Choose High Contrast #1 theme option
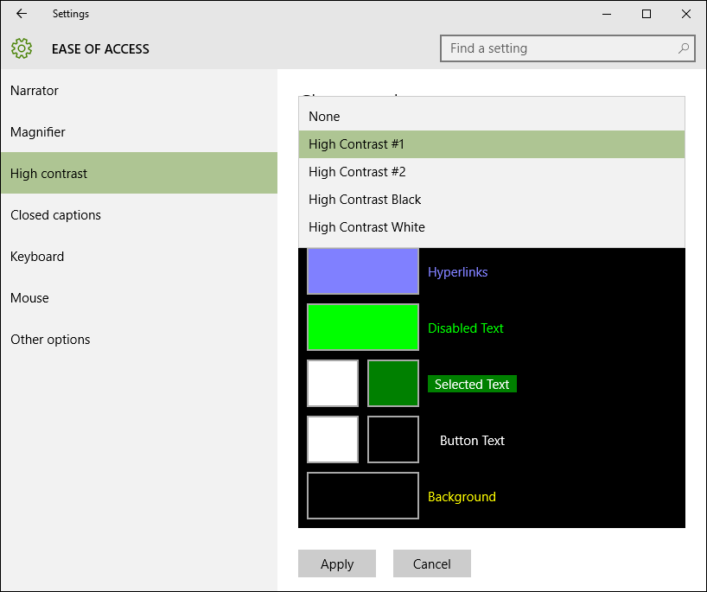 pyautogui.click(x=491, y=144)
